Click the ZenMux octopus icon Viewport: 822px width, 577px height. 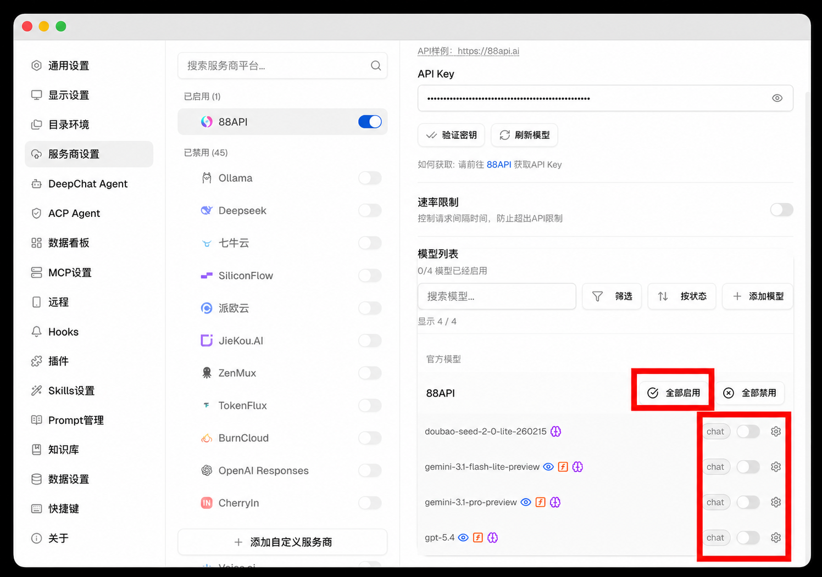(x=207, y=373)
